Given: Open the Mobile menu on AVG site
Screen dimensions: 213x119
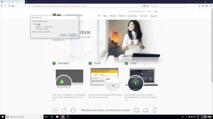Looking at the screenshot, I should pyautogui.click(x=113, y=16).
